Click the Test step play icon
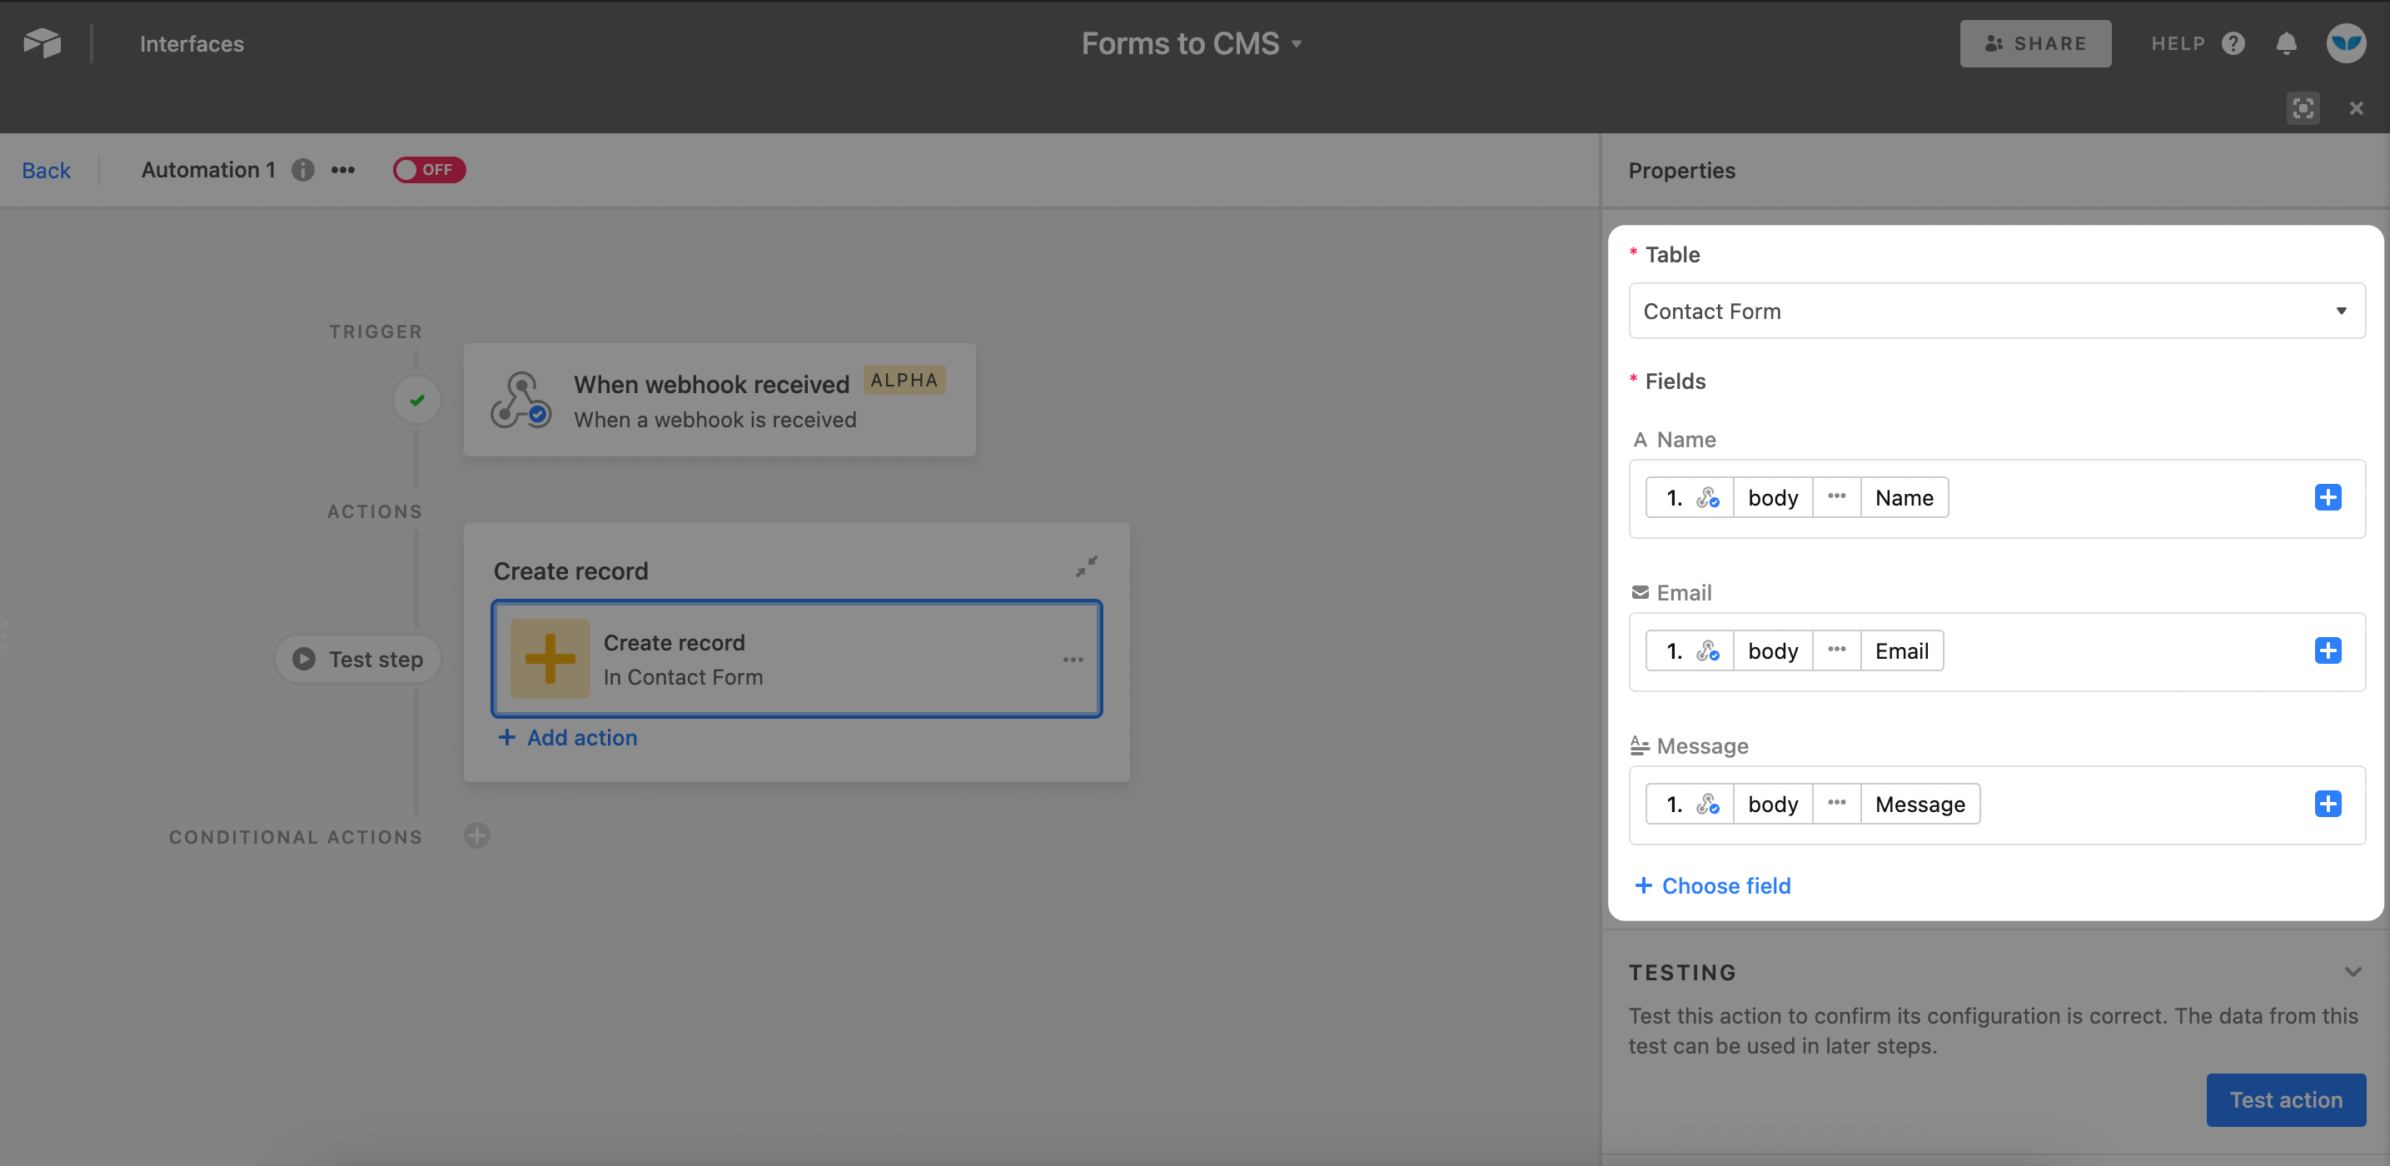 point(303,659)
